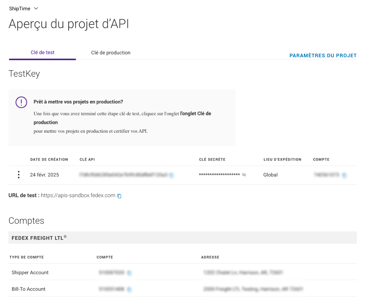Copy the Shipper Account number
This screenshot has width=365, height=308.
129,273
